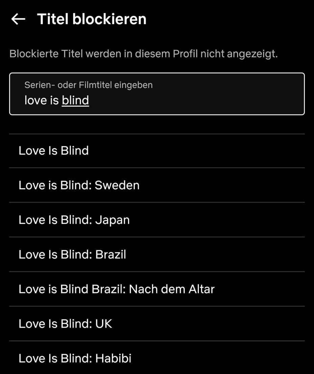Place the cursor on the underlined word 'blind'

(75, 100)
